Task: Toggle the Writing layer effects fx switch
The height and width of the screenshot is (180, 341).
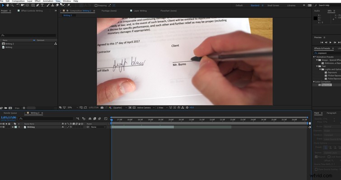Action: [x=71, y=127]
